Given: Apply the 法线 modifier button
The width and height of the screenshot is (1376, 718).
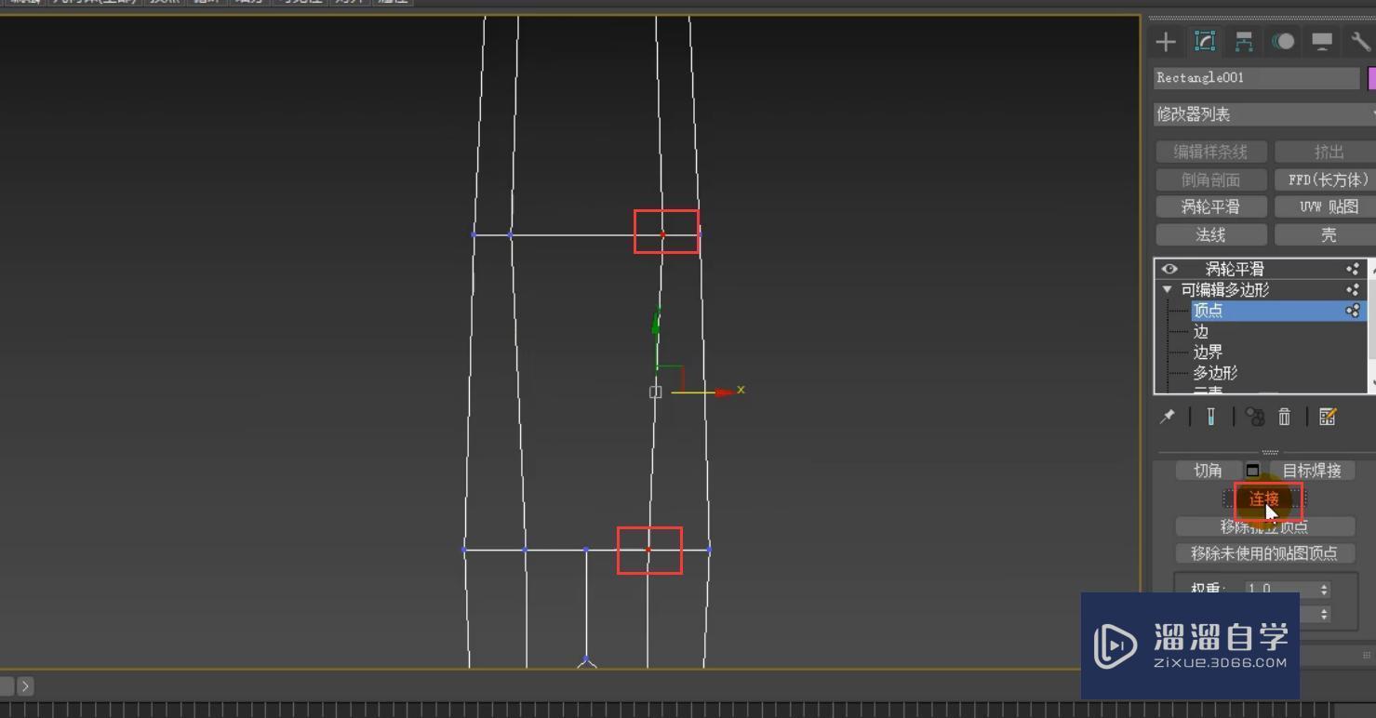Looking at the screenshot, I should tap(1210, 235).
